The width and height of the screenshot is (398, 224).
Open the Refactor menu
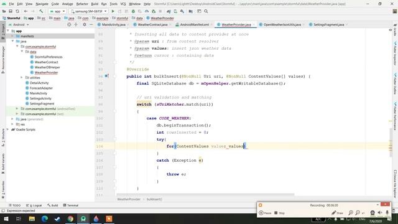click(82, 4)
